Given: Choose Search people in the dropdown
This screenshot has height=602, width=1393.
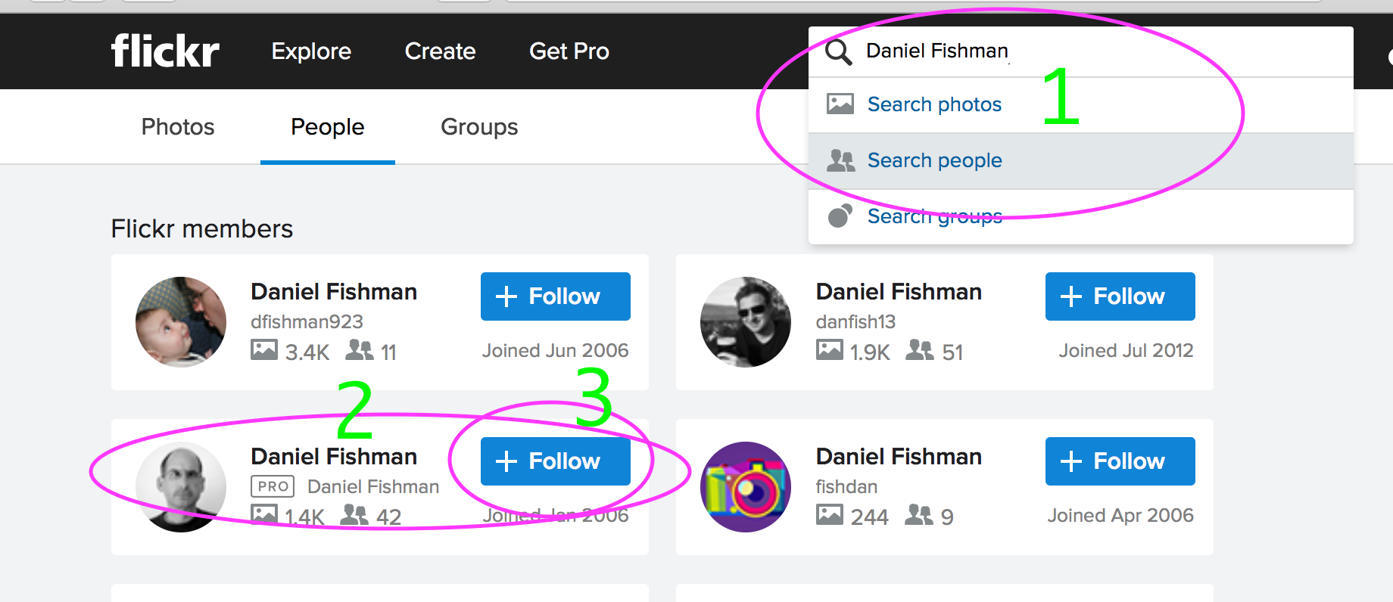Looking at the screenshot, I should coord(1081,160).
